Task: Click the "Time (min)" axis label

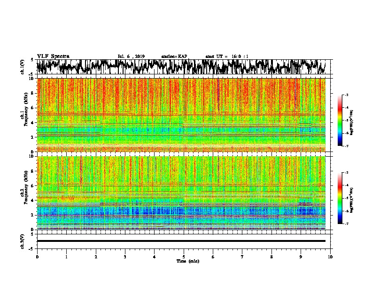Action: click(188, 261)
